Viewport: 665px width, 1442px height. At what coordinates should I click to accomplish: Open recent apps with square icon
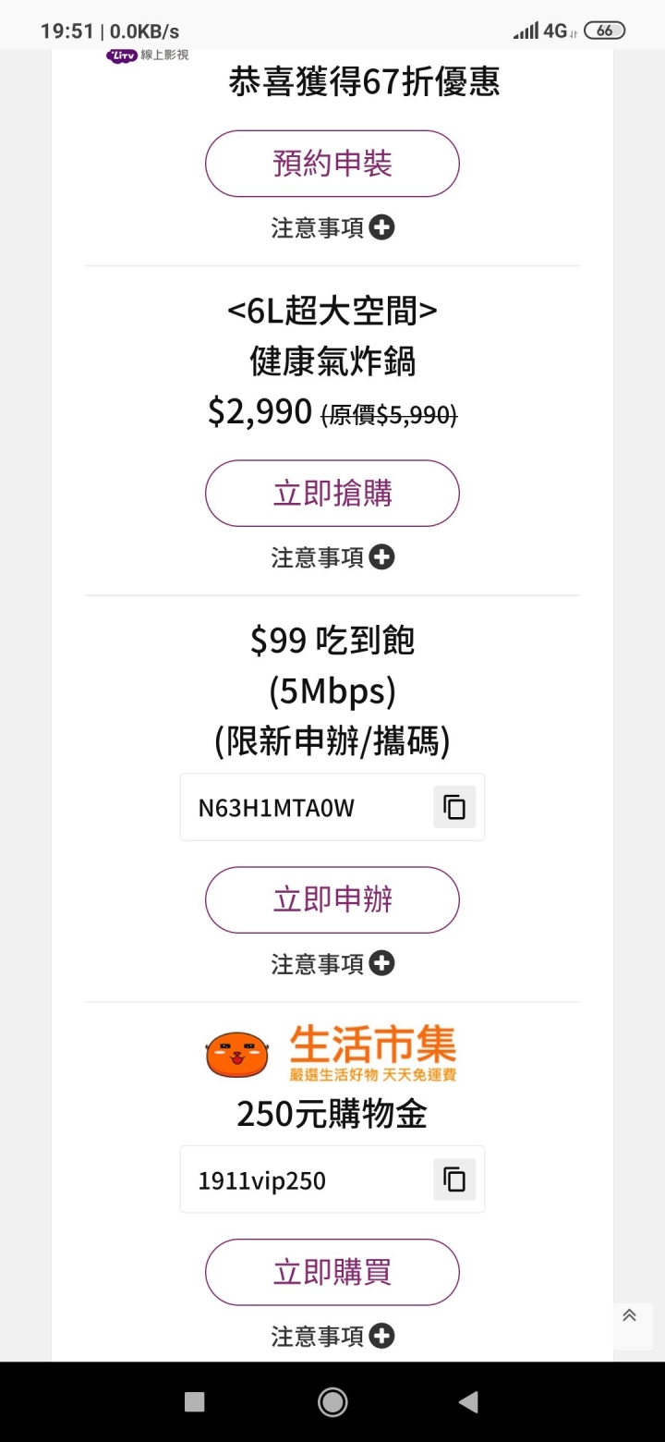[x=195, y=1402]
